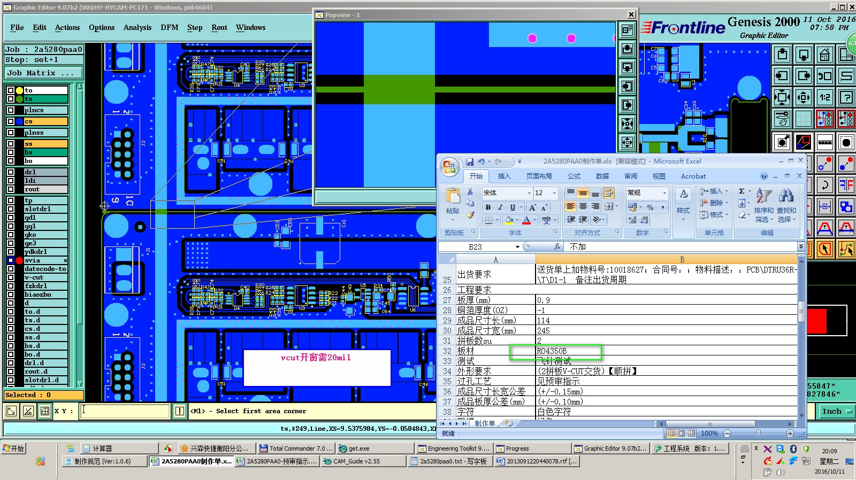This screenshot has width=856, height=480.
Task: Click the zoom-in expanding arrows icon
Action: coord(782,97)
